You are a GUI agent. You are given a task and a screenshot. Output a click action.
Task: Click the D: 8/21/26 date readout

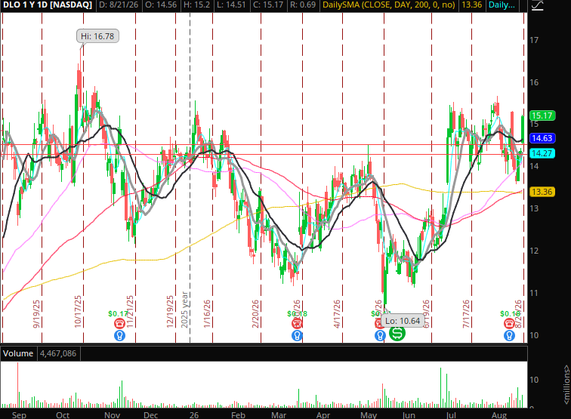(117, 5)
